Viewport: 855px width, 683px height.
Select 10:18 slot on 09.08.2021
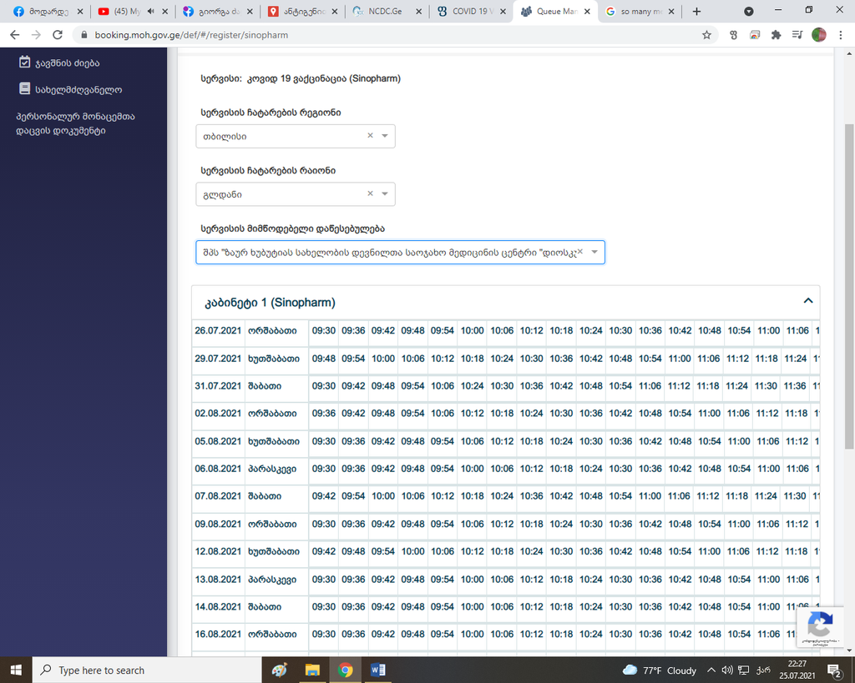[x=532, y=524]
